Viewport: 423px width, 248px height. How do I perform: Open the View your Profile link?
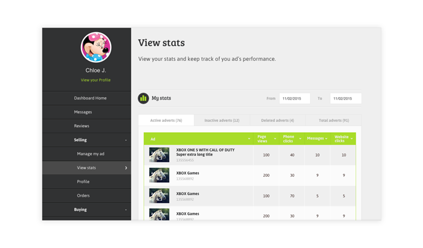coord(95,80)
